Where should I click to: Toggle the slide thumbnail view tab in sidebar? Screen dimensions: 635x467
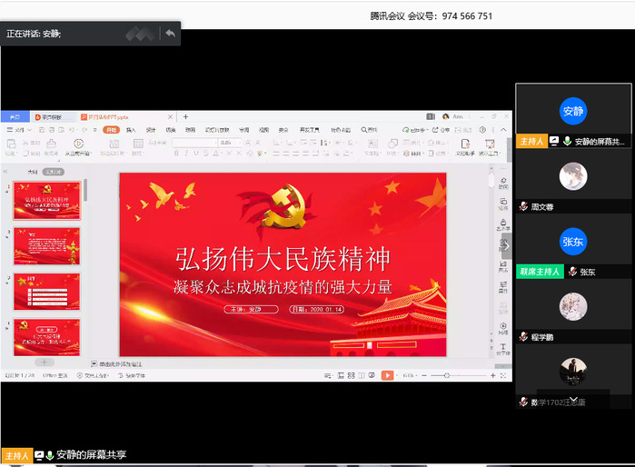[x=55, y=171]
